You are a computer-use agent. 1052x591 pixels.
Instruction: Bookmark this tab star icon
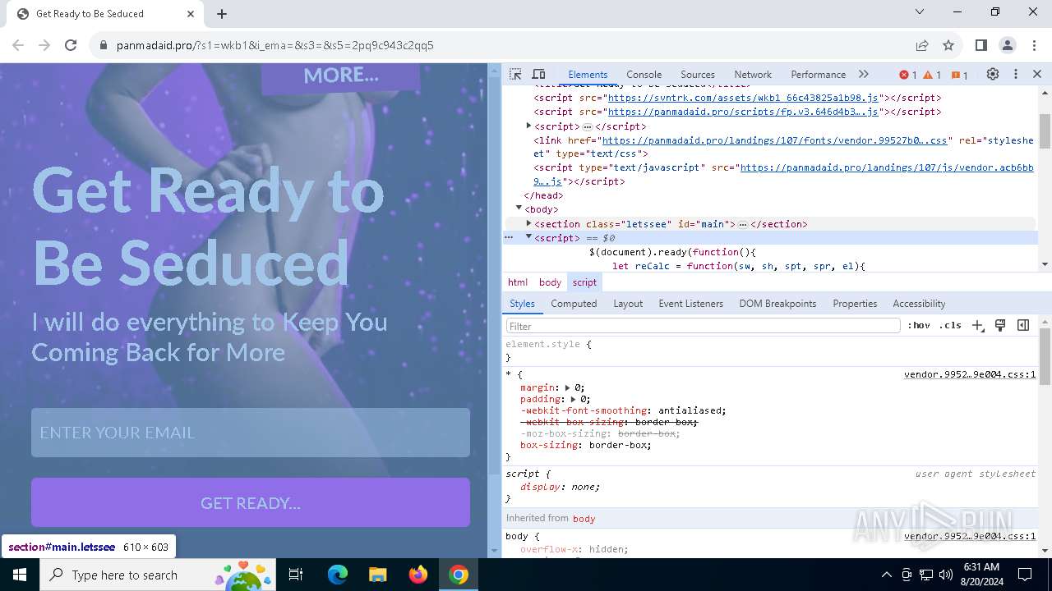948,45
